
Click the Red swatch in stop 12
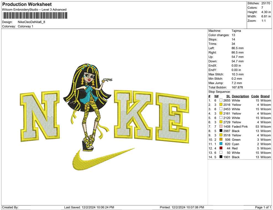(x=221, y=148)
